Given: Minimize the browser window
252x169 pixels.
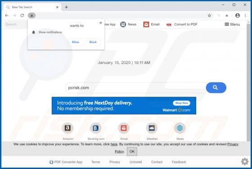Looking at the screenshot, I should pos(223,5).
